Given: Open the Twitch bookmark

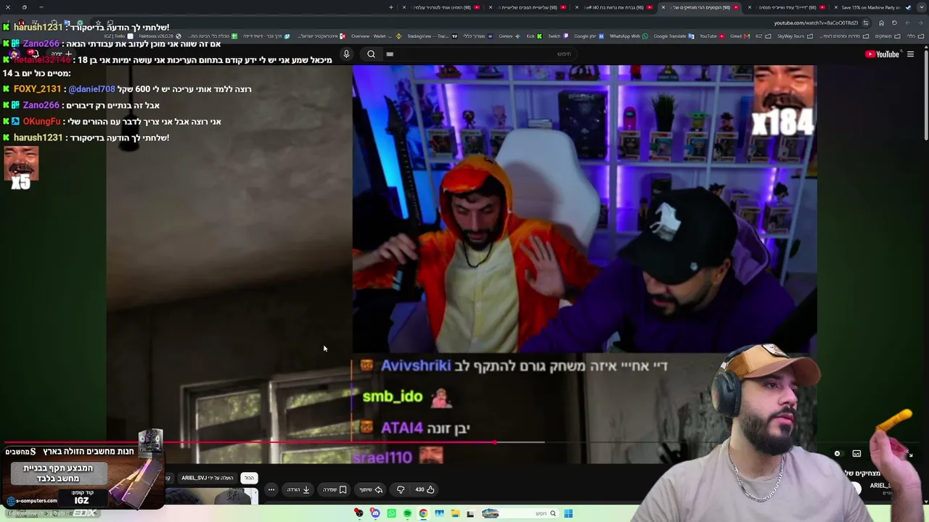Looking at the screenshot, I should [x=557, y=36].
